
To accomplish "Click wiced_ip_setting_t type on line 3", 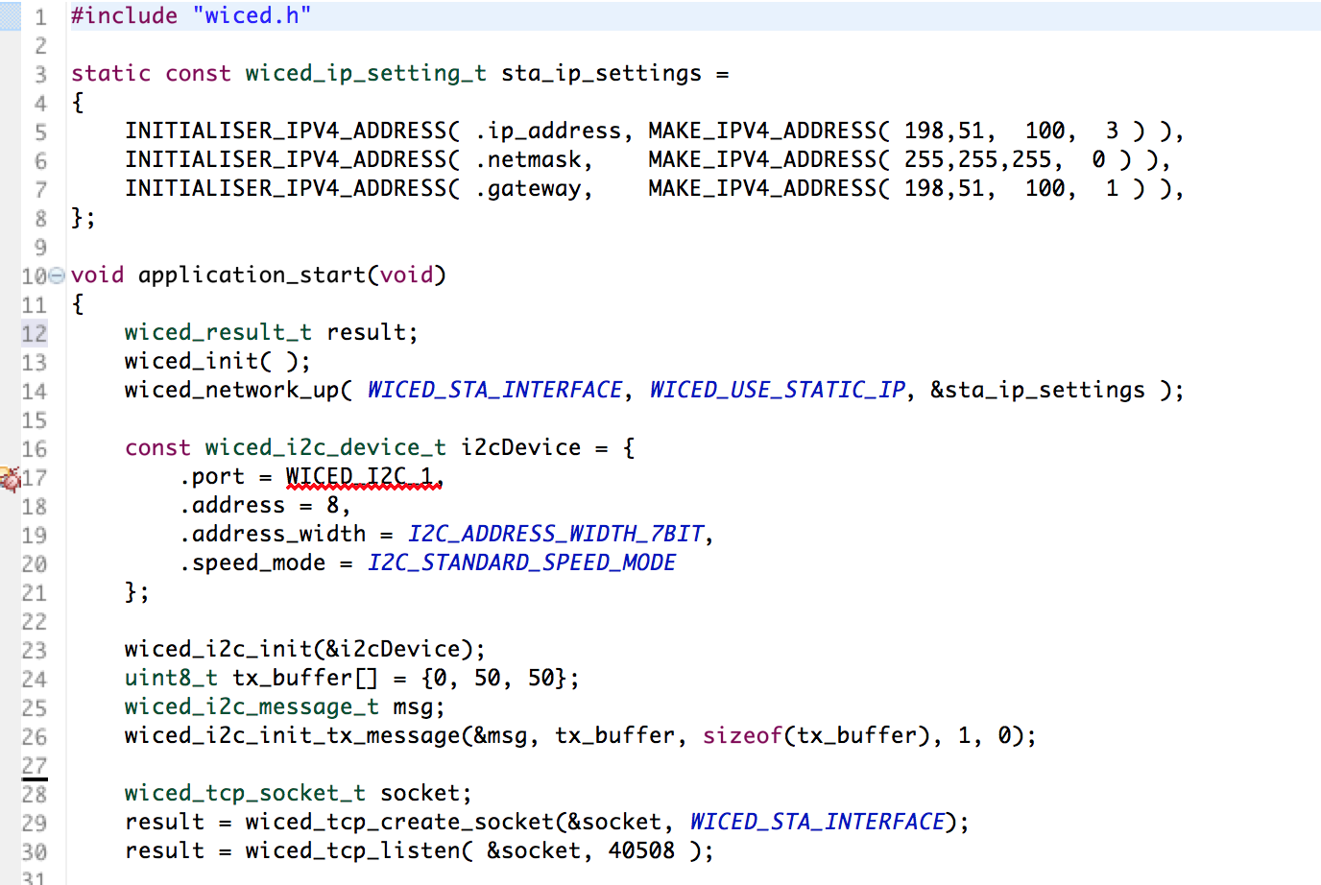I will click(366, 74).
